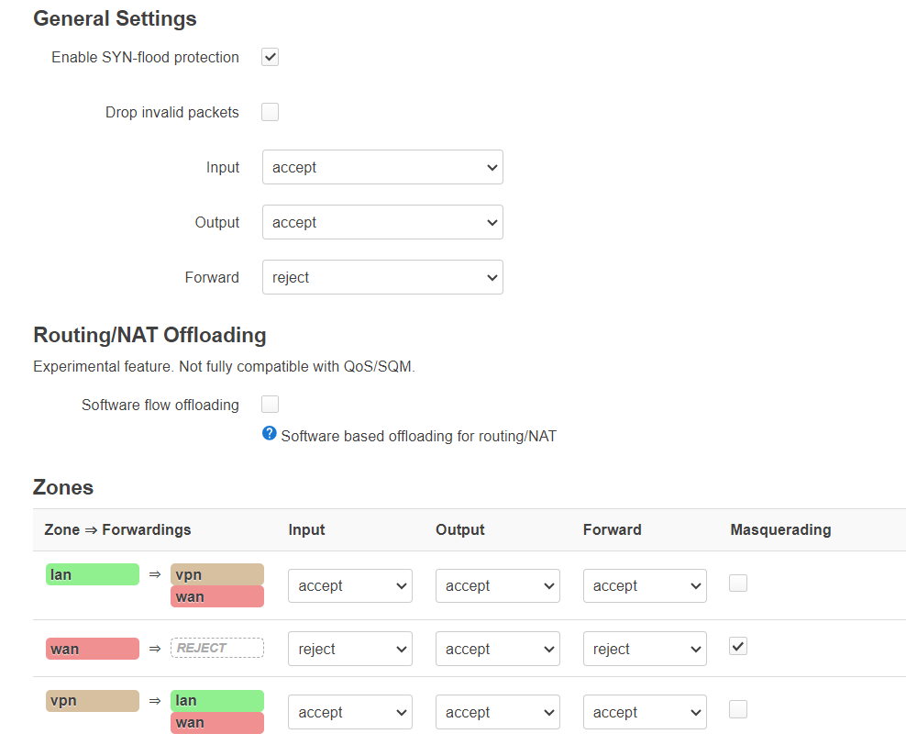Click the REJECT forwarding badge in wan row

[217, 648]
